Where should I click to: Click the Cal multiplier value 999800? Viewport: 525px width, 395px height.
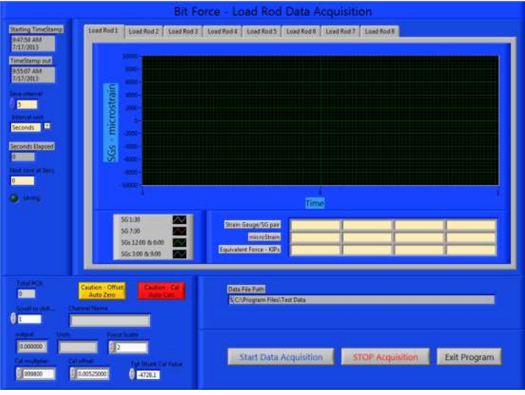(x=39, y=374)
